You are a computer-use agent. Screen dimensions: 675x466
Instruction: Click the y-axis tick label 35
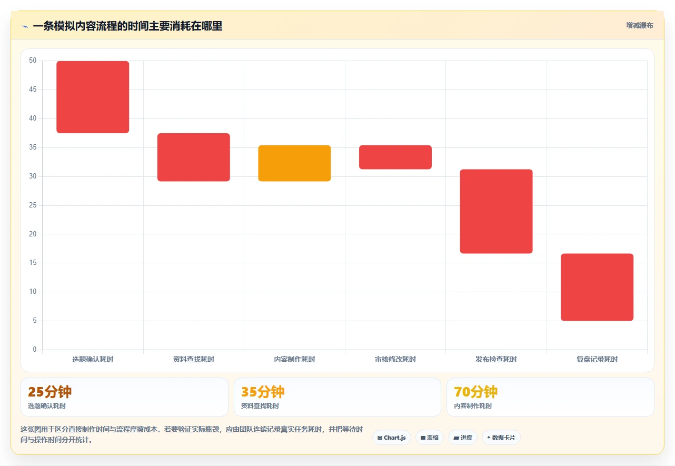click(x=33, y=147)
